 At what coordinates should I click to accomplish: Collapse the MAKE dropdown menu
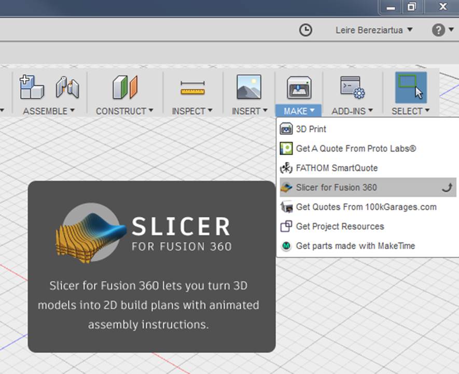click(298, 111)
